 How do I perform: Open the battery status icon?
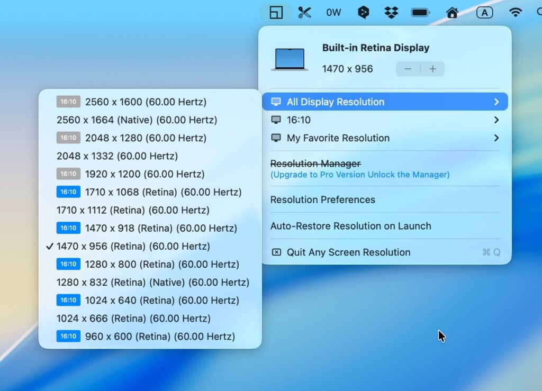421,12
